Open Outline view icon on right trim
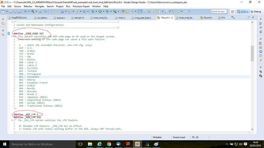This screenshot has width=264, height=148. point(261,23)
